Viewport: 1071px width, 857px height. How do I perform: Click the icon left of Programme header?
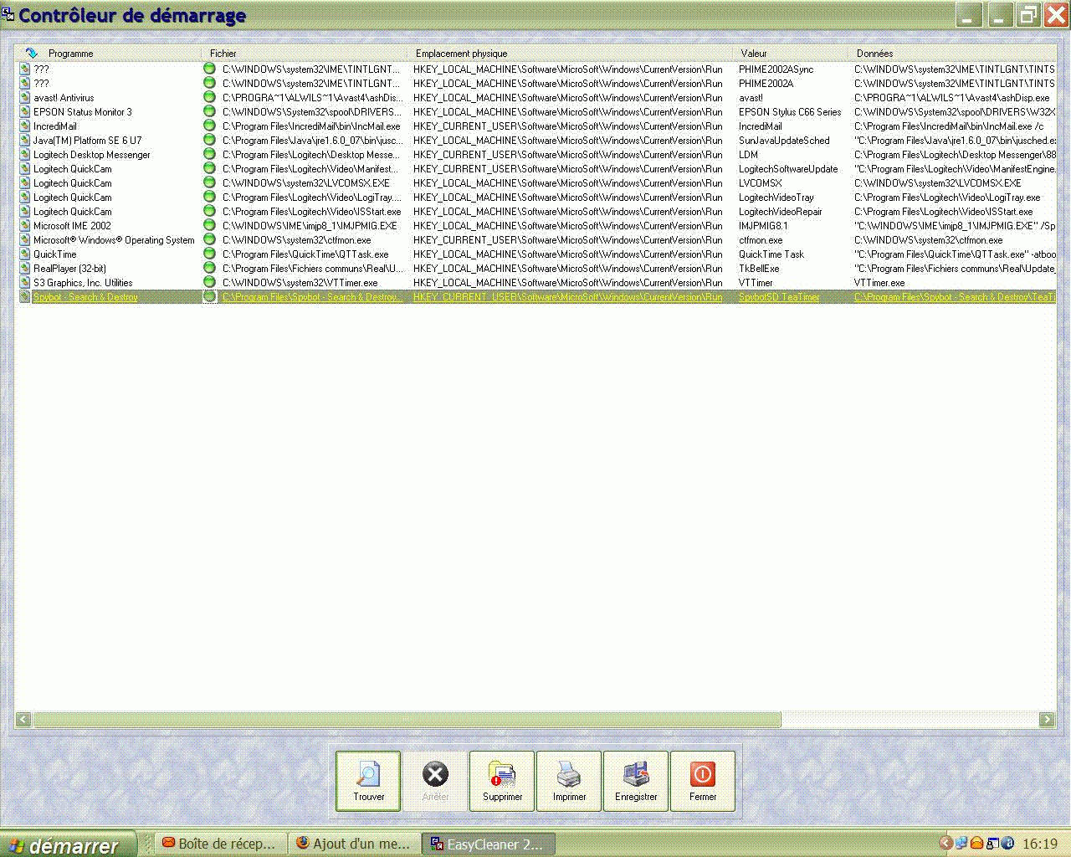click(x=31, y=53)
